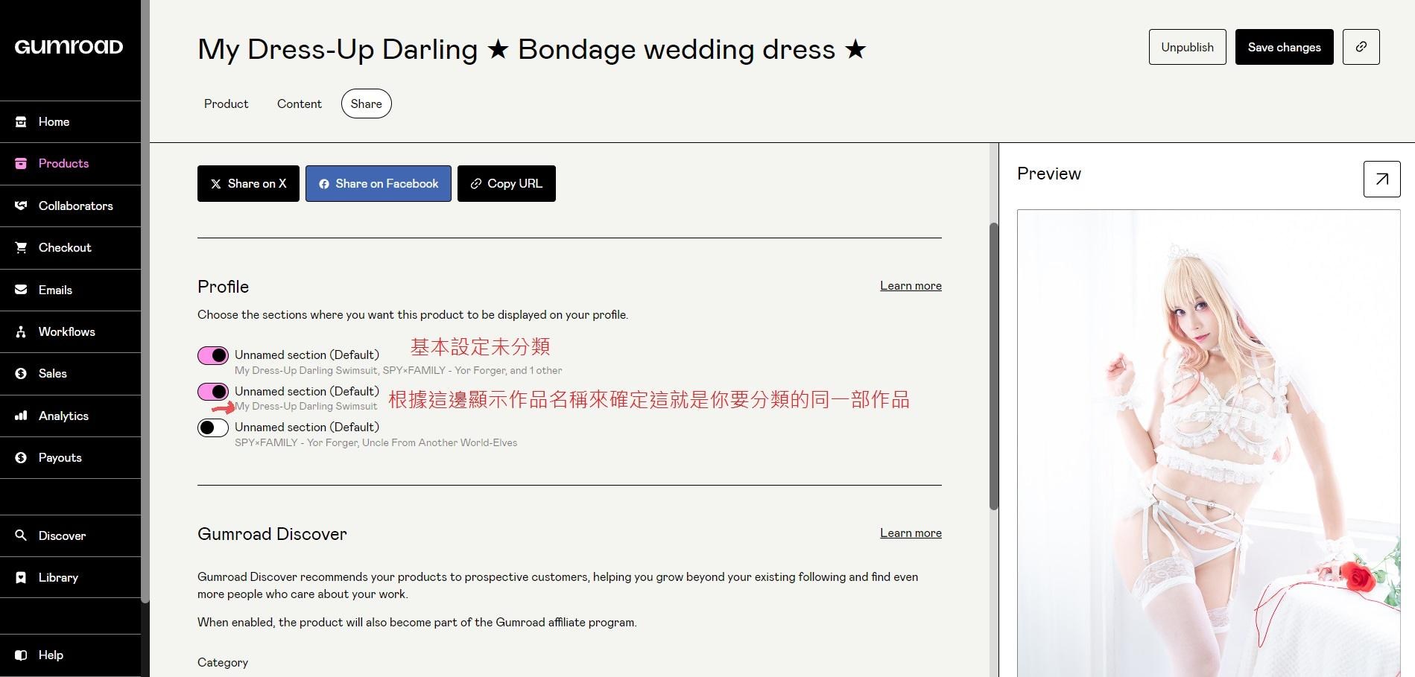Switch to the Product tab
Screen dimensions: 1415x677
click(226, 104)
